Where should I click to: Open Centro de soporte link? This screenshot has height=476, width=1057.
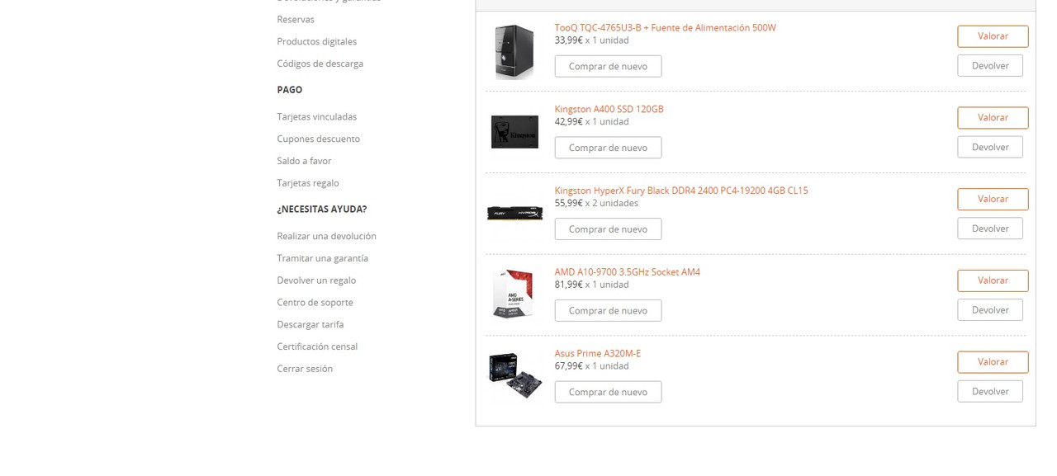coord(315,303)
